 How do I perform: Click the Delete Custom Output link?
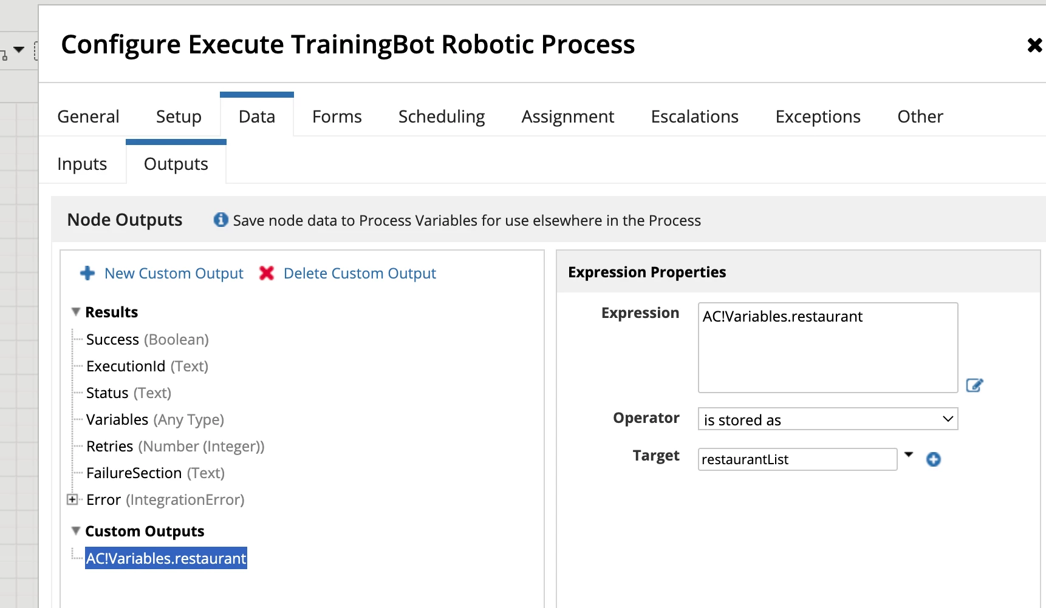click(x=360, y=273)
